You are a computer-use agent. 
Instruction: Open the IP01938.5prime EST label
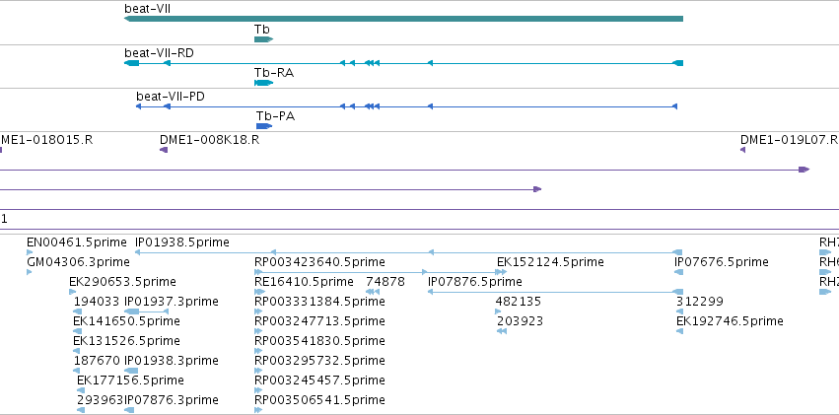(182, 242)
